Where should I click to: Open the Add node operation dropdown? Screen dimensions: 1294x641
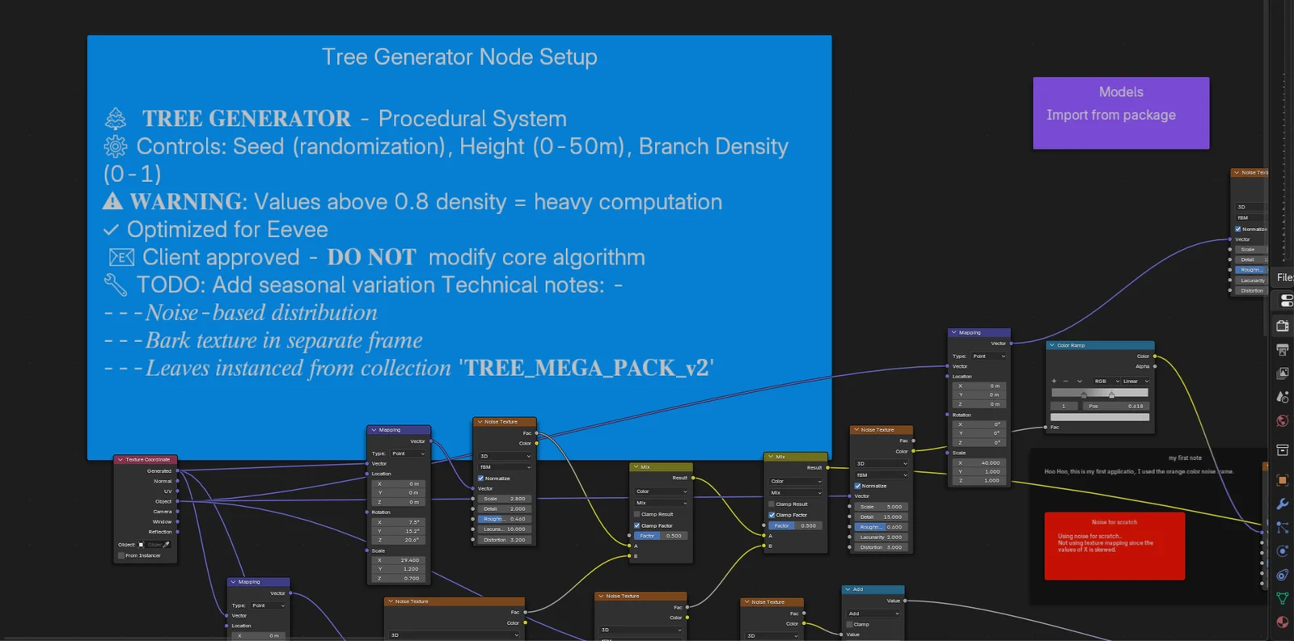873,614
